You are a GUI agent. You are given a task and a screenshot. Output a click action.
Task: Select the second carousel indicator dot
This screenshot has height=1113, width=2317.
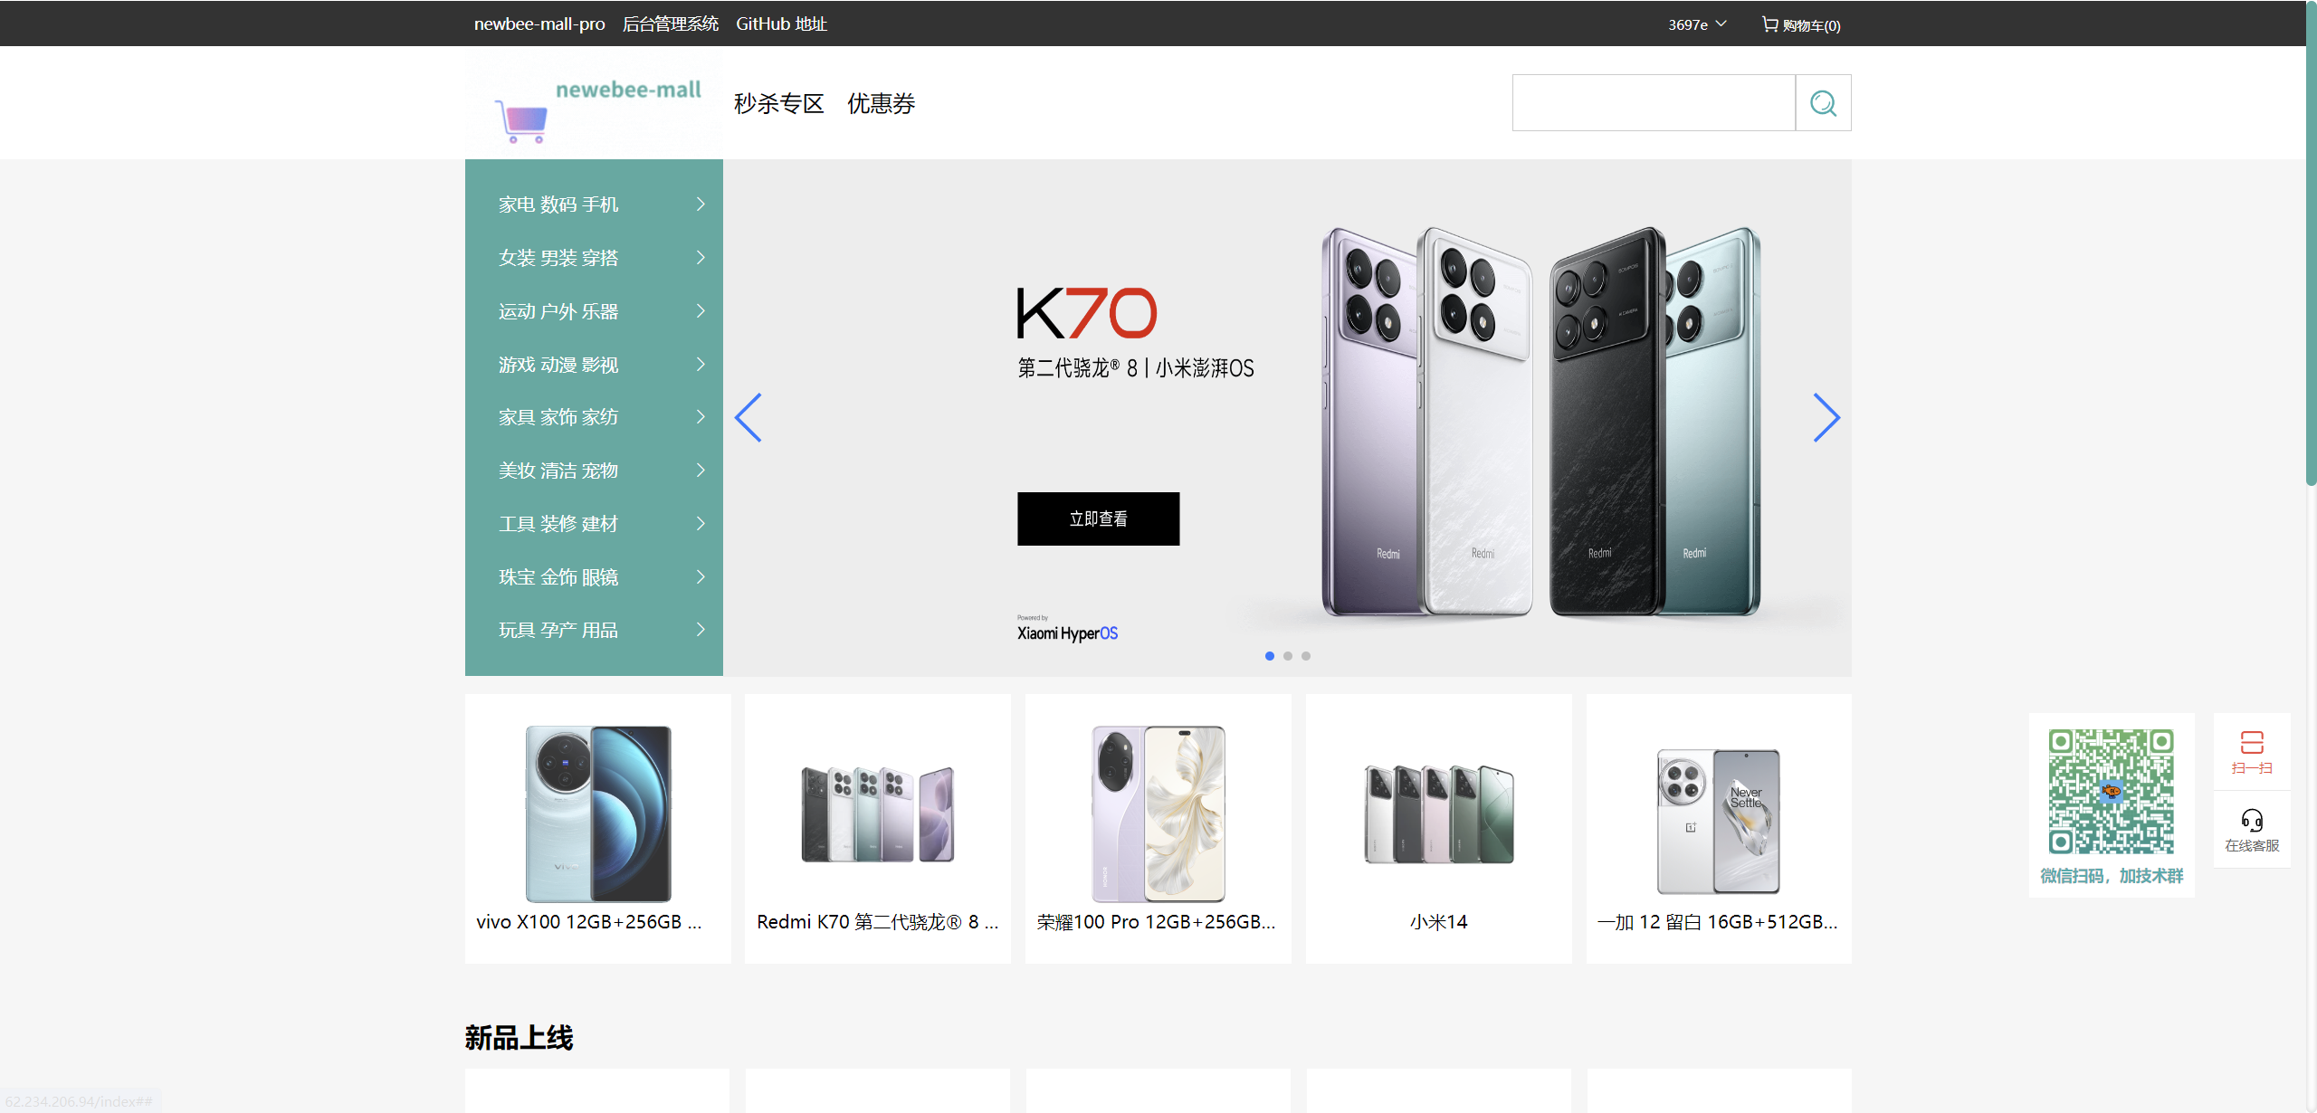click(1288, 656)
